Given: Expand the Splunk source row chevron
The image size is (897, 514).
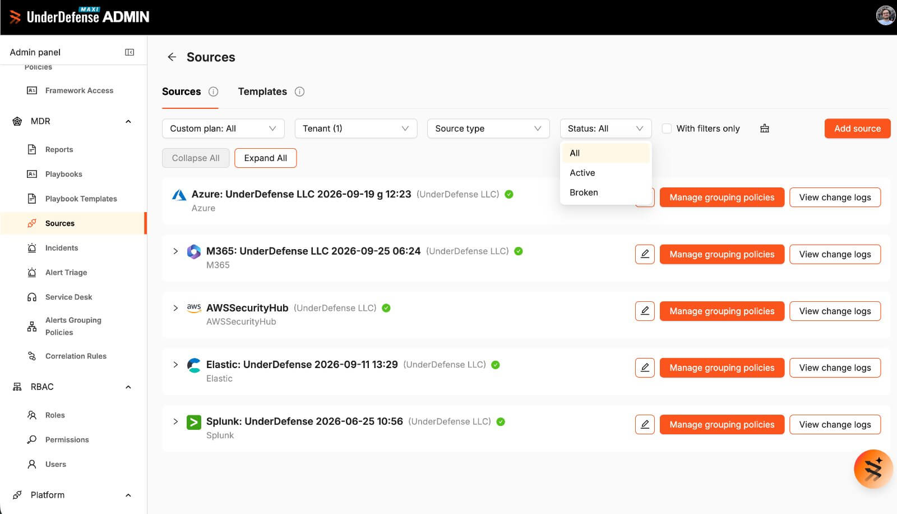Looking at the screenshot, I should tap(175, 421).
